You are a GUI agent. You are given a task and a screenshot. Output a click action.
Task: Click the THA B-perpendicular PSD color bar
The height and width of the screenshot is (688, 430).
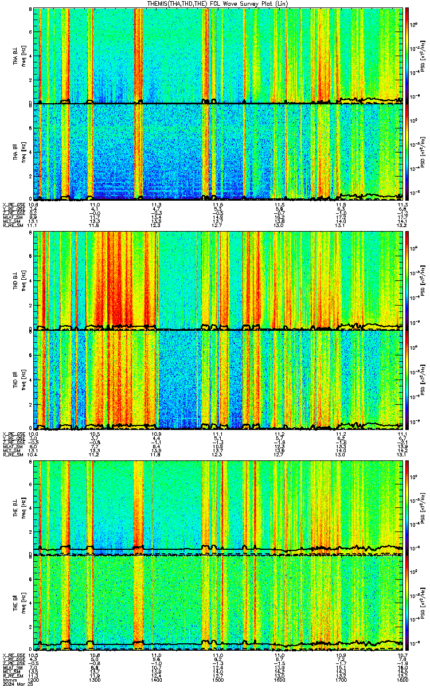pos(408,56)
